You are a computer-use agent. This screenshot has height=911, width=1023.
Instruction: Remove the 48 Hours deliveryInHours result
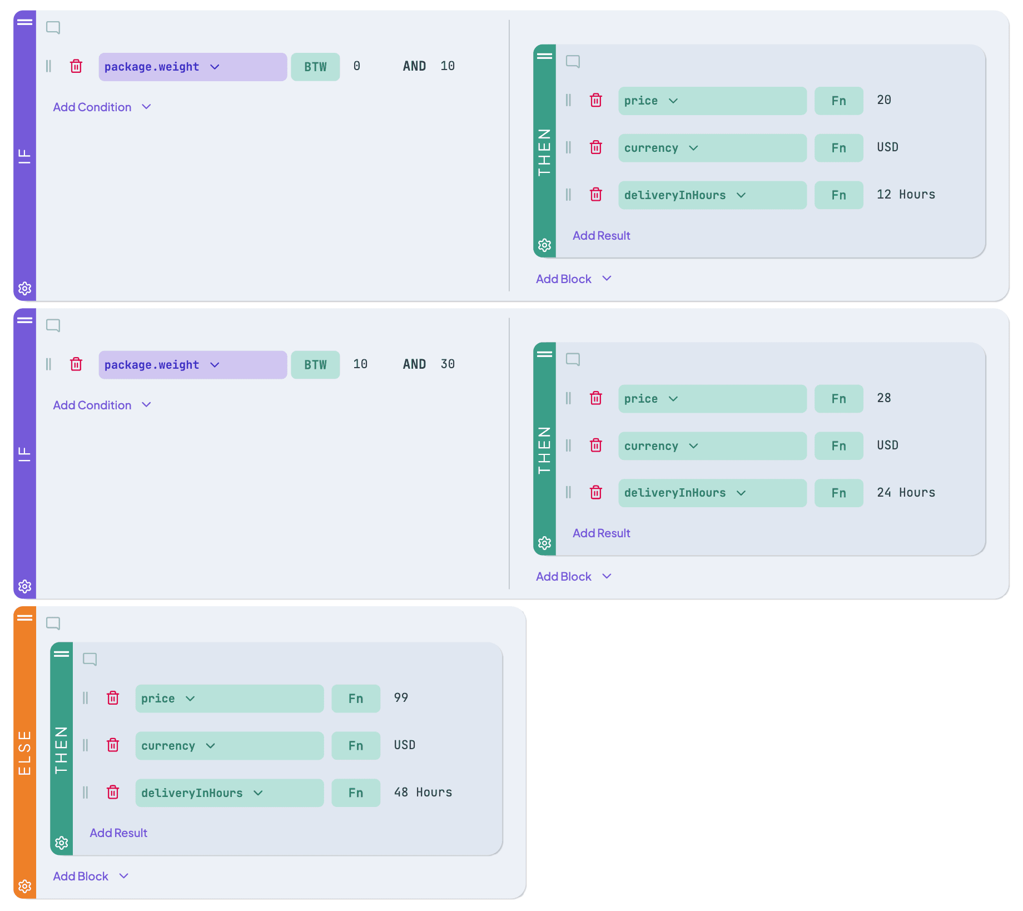tap(113, 793)
